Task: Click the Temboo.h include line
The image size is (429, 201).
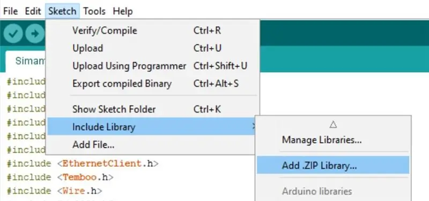Action: [60, 177]
